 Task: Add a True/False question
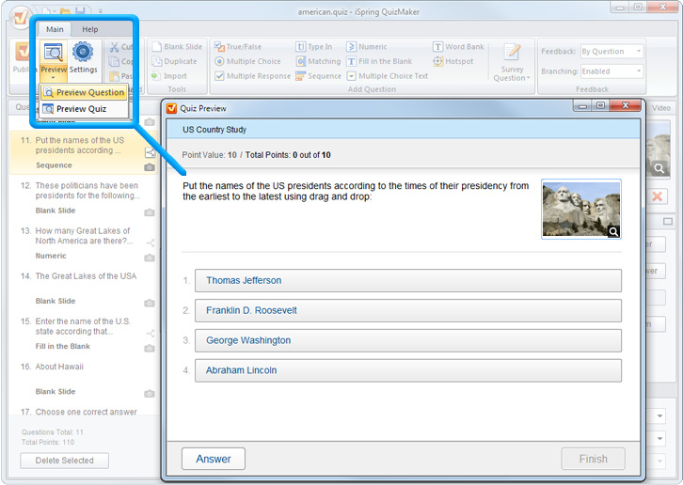(242, 46)
